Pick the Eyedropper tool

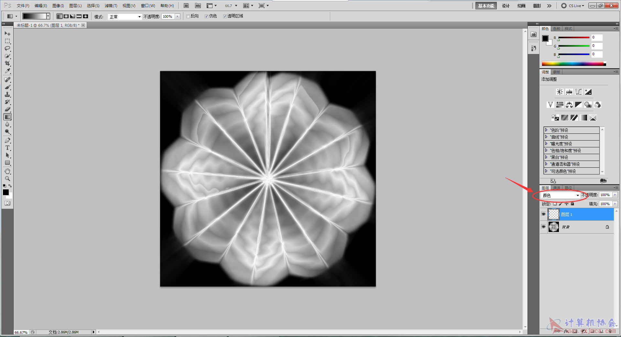[7, 71]
